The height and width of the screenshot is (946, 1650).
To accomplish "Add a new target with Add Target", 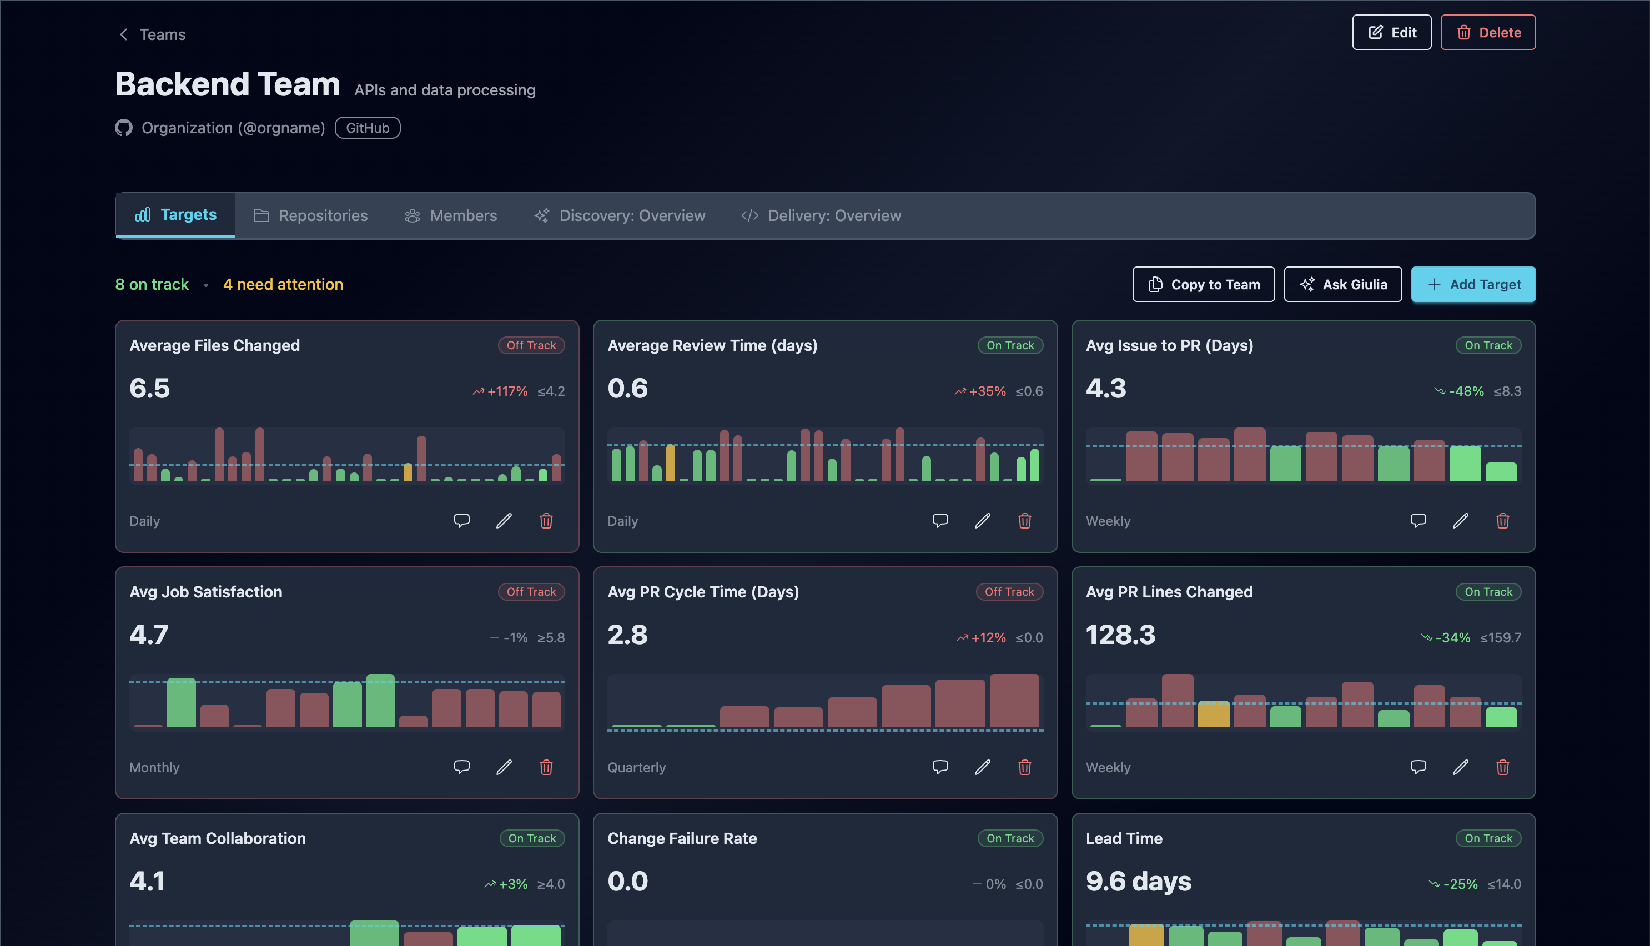I will [x=1473, y=284].
